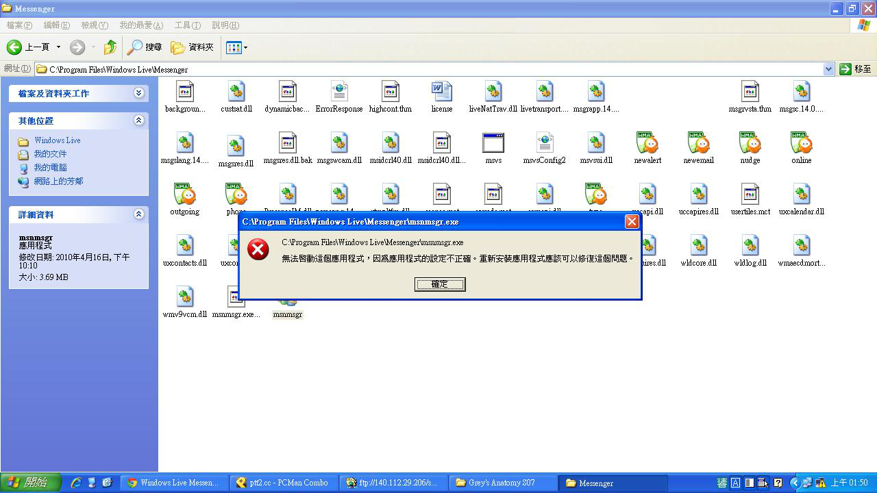This screenshot has width=877, height=493.
Task: Open the 我的最愛 menu
Action: 141,25
